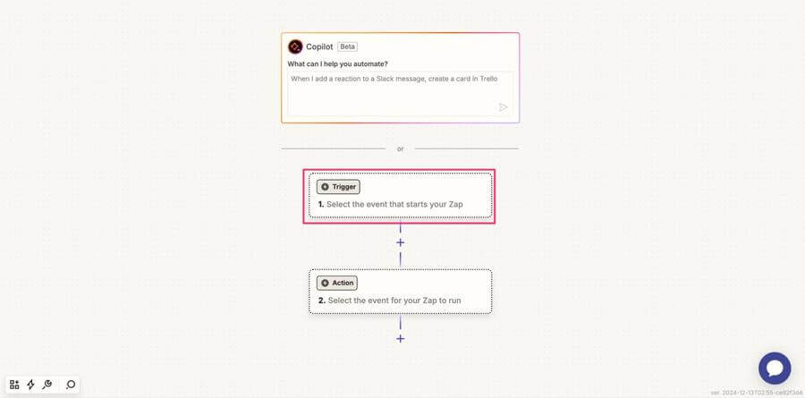Image resolution: width=805 pixels, height=398 pixels.
Task: Focus the Copilot automation prompt text box
Action: (x=400, y=94)
